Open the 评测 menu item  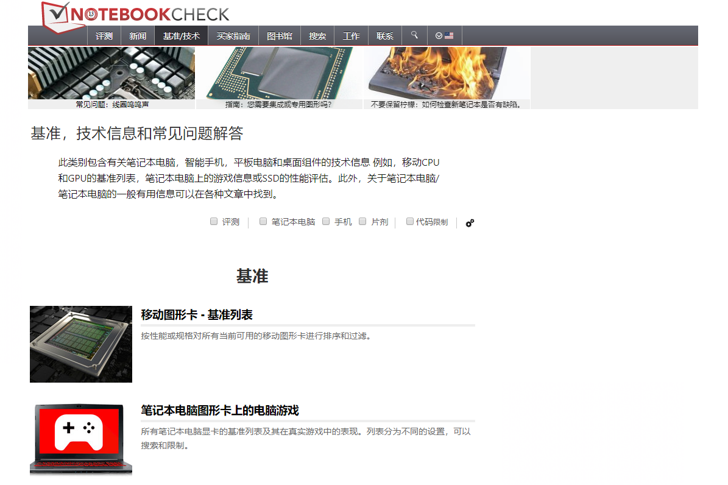point(104,36)
